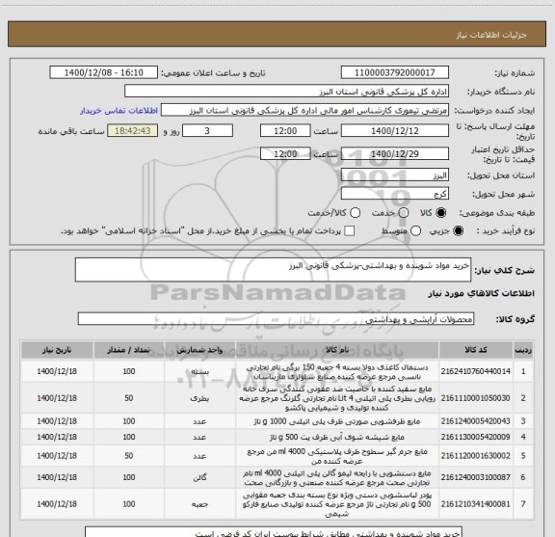Click product code 216241076044​0014
The width and height of the screenshot is (555, 537).
[476, 371]
